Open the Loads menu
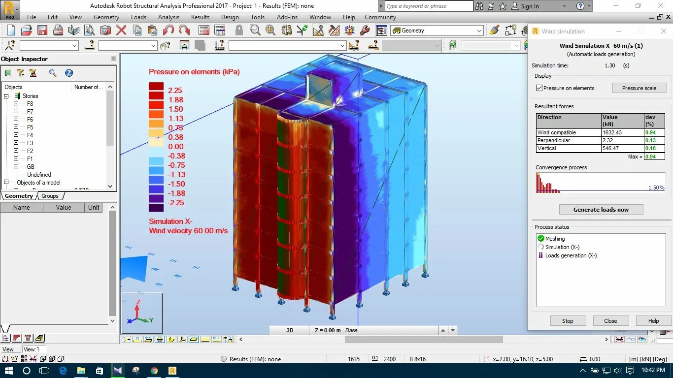The image size is (673, 378). point(138,17)
